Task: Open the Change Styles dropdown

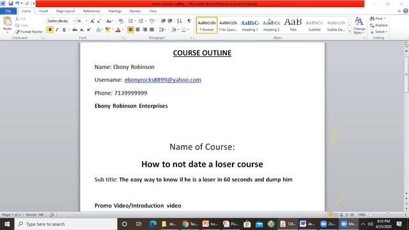Action: coord(359,26)
